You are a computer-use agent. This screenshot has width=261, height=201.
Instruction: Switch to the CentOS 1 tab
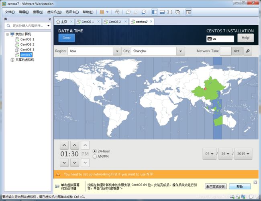[86, 22]
